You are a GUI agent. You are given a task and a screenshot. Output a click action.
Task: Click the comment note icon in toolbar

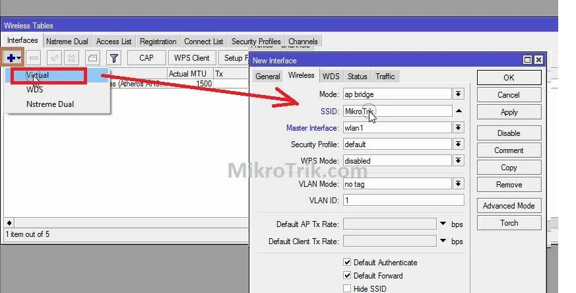coord(93,58)
